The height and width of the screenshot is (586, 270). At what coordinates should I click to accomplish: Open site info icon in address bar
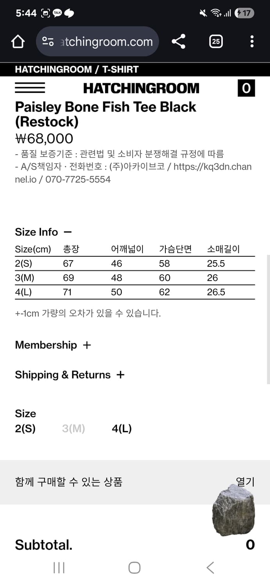pos(48,41)
